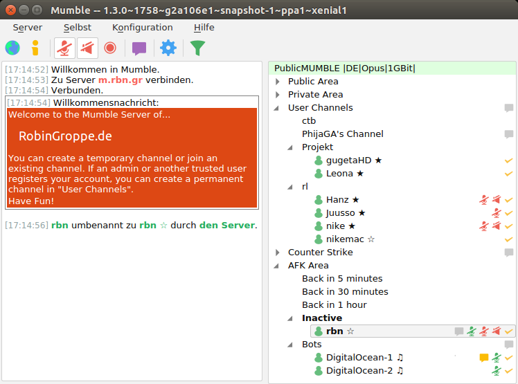Select the Back in 30 minutes channel

point(345,292)
